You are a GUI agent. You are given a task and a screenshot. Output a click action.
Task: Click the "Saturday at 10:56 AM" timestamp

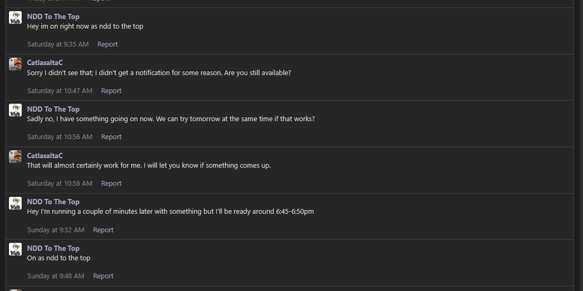(x=60, y=137)
